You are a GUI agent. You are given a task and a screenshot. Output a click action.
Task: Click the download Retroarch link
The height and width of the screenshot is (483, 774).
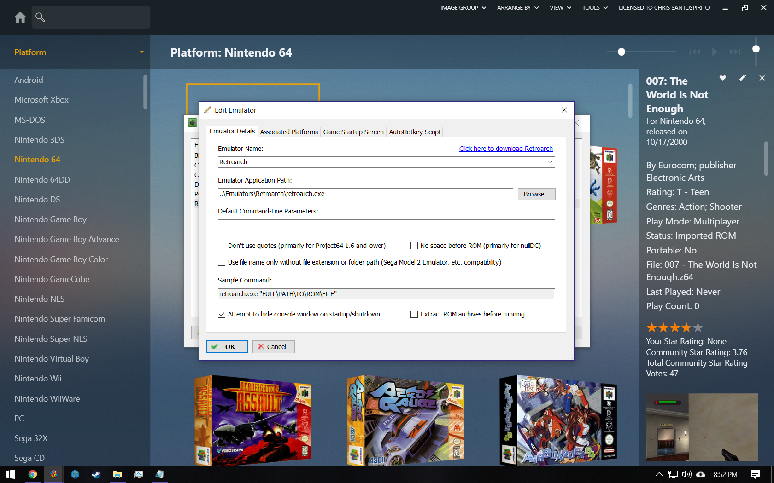coord(506,149)
